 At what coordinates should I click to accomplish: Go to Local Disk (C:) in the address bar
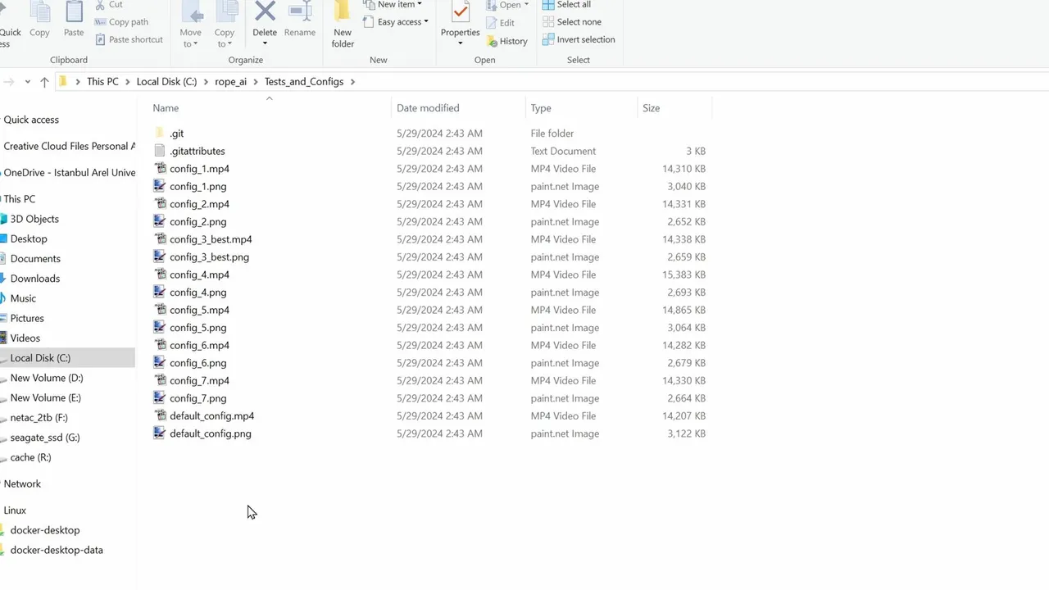click(x=166, y=82)
